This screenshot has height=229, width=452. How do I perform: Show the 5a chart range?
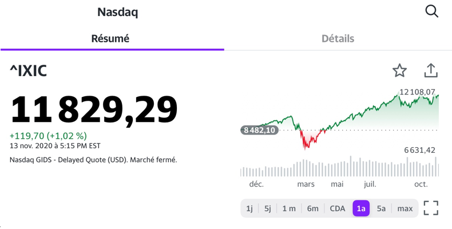pos(381,208)
